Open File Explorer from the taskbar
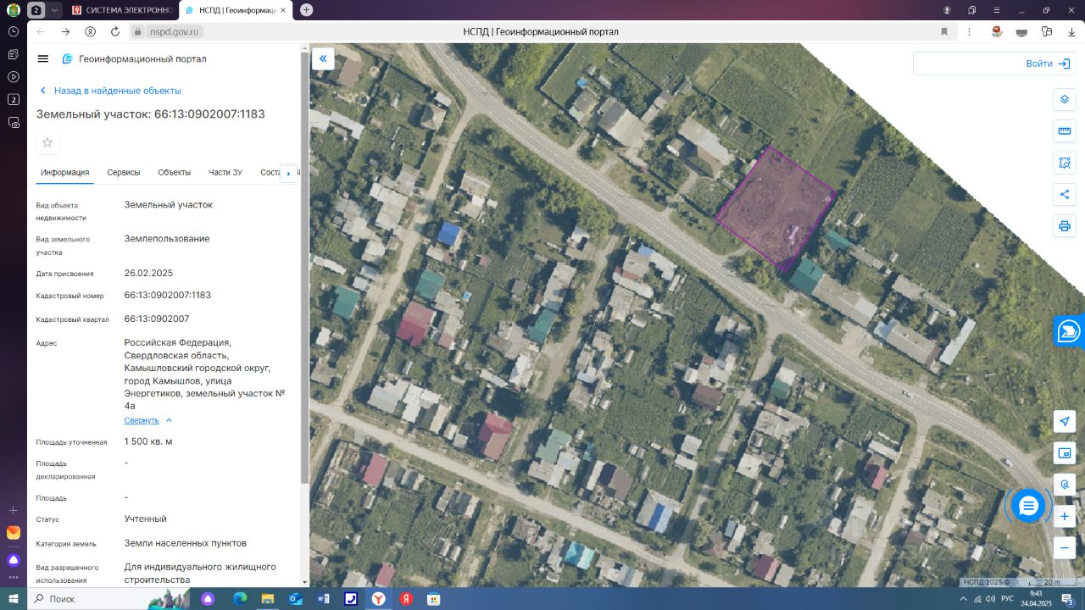The height and width of the screenshot is (610, 1085). point(268,599)
